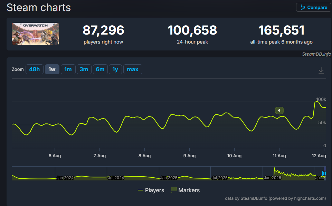Select 6m zoom option
The image size is (332, 206).
tap(100, 69)
